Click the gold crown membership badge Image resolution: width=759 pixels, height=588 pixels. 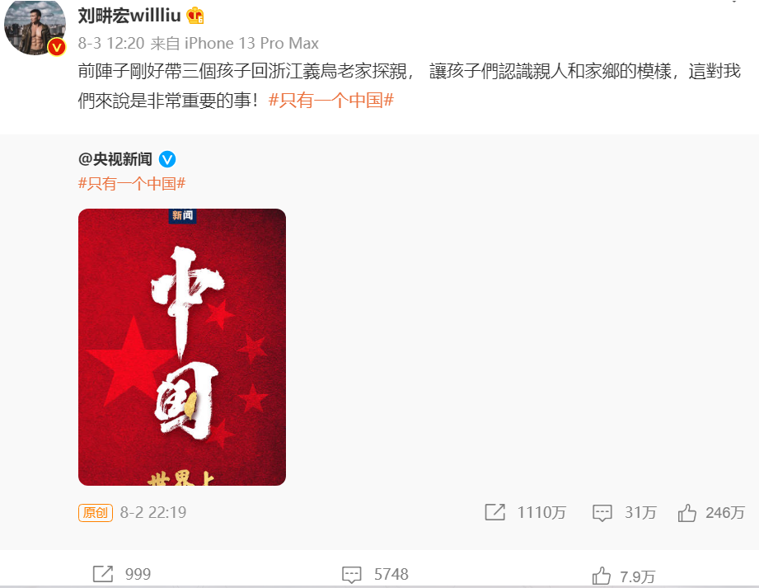[x=195, y=16]
